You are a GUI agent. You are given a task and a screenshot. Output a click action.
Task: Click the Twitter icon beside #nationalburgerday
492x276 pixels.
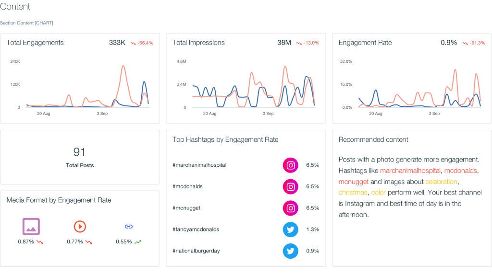coord(290,251)
